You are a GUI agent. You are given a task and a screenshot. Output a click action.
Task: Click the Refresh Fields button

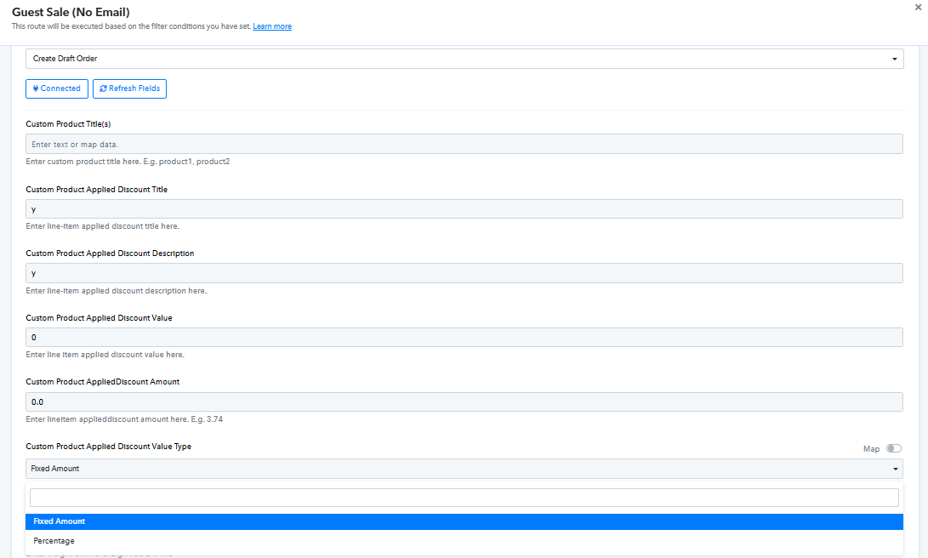(129, 88)
